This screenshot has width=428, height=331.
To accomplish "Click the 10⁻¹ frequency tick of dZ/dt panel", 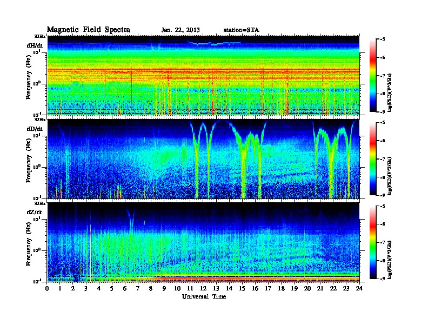I will [x=37, y=281].
